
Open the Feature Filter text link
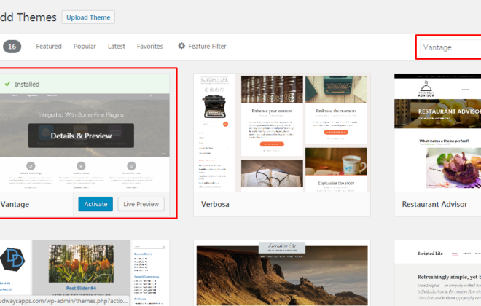[x=207, y=47]
